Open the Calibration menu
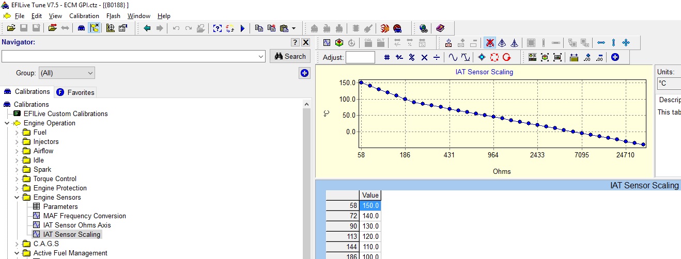The image size is (681, 259). (x=84, y=16)
